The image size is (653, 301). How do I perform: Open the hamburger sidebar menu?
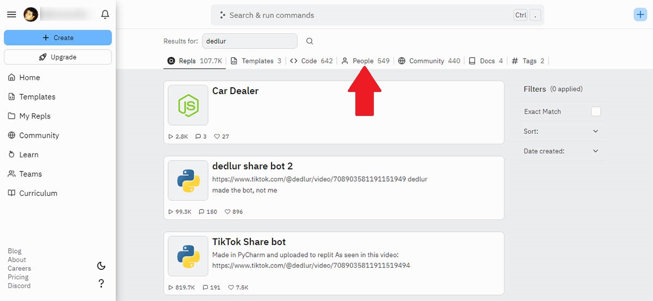pyautogui.click(x=11, y=15)
